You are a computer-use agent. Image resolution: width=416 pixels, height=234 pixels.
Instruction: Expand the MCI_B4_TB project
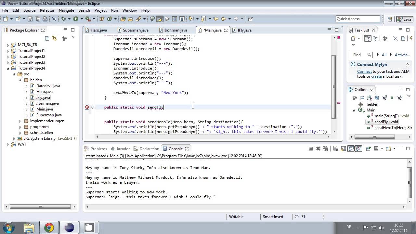(8, 45)
